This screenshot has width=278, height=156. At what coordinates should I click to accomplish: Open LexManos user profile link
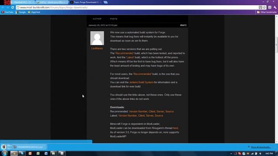[97, 48]
